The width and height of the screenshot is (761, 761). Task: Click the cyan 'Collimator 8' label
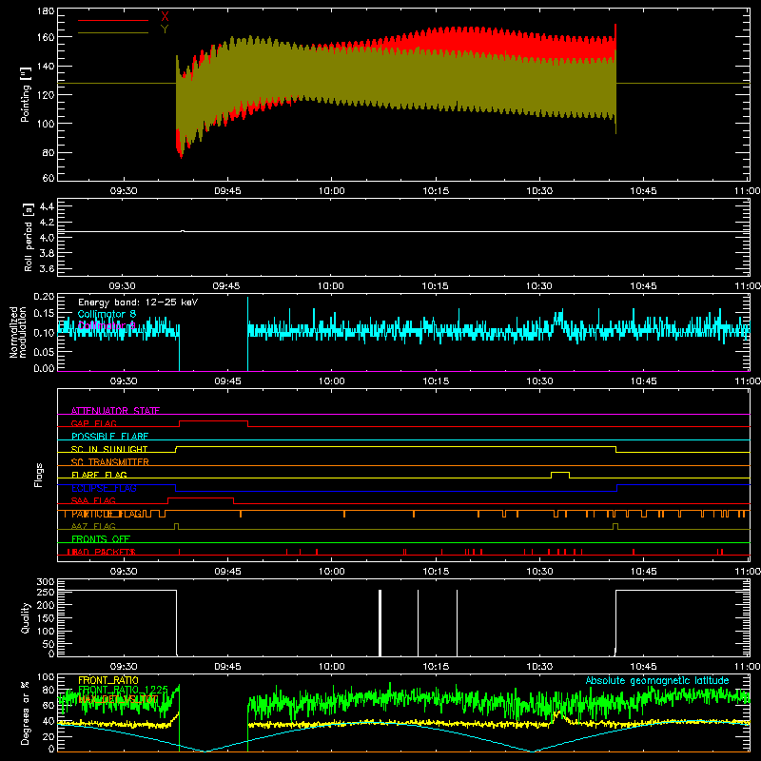[x=107, y=314]
